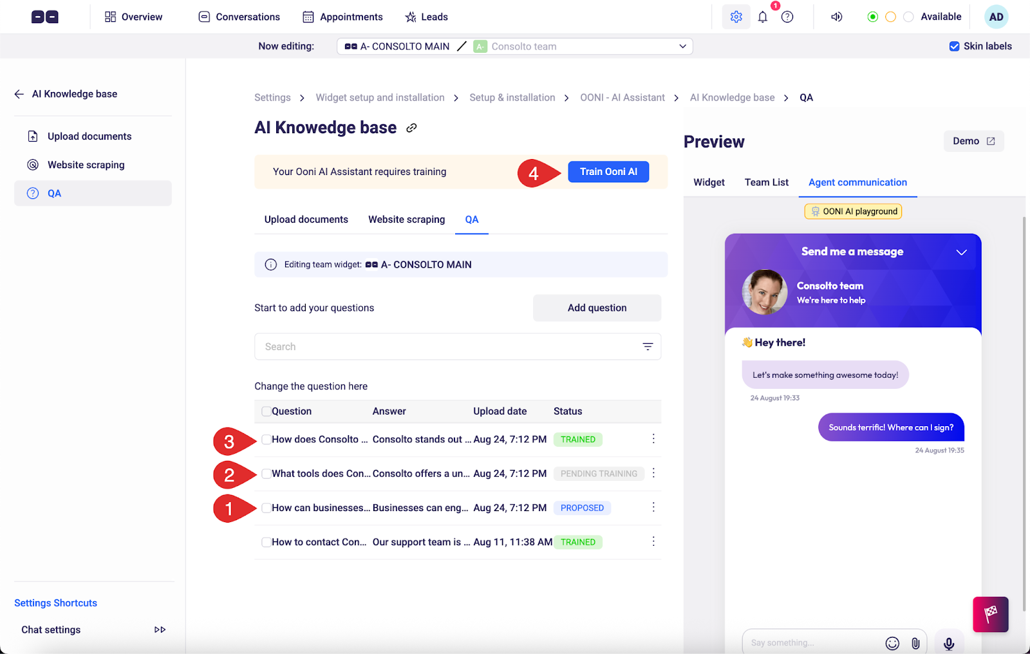Copy AI Knowedge base page link icon
The height and width of the screenshot is (654, 1030).
tap(411, 128)
